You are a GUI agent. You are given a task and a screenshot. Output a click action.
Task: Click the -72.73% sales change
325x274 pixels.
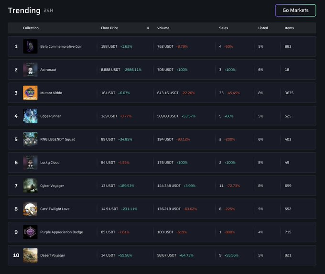233,186
